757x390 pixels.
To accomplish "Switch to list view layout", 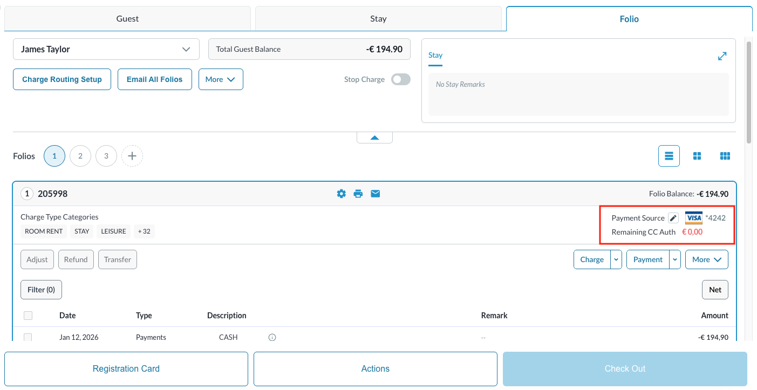I will (669, 156).
